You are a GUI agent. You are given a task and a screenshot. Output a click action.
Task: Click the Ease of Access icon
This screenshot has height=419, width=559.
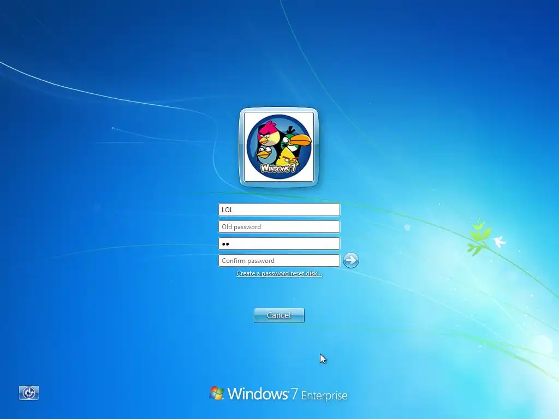point(29,393)
